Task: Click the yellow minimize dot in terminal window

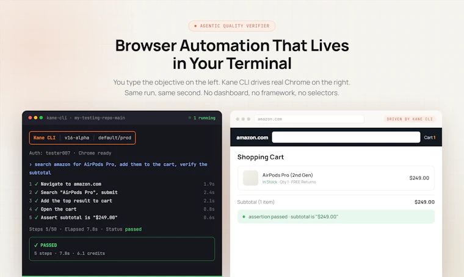Action: [35, 117]
